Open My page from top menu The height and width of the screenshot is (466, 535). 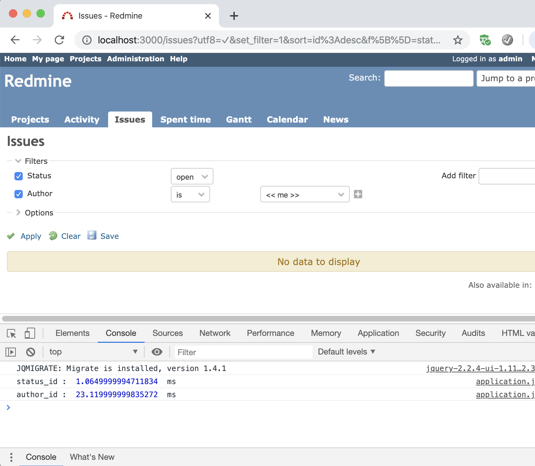point(48,59)
